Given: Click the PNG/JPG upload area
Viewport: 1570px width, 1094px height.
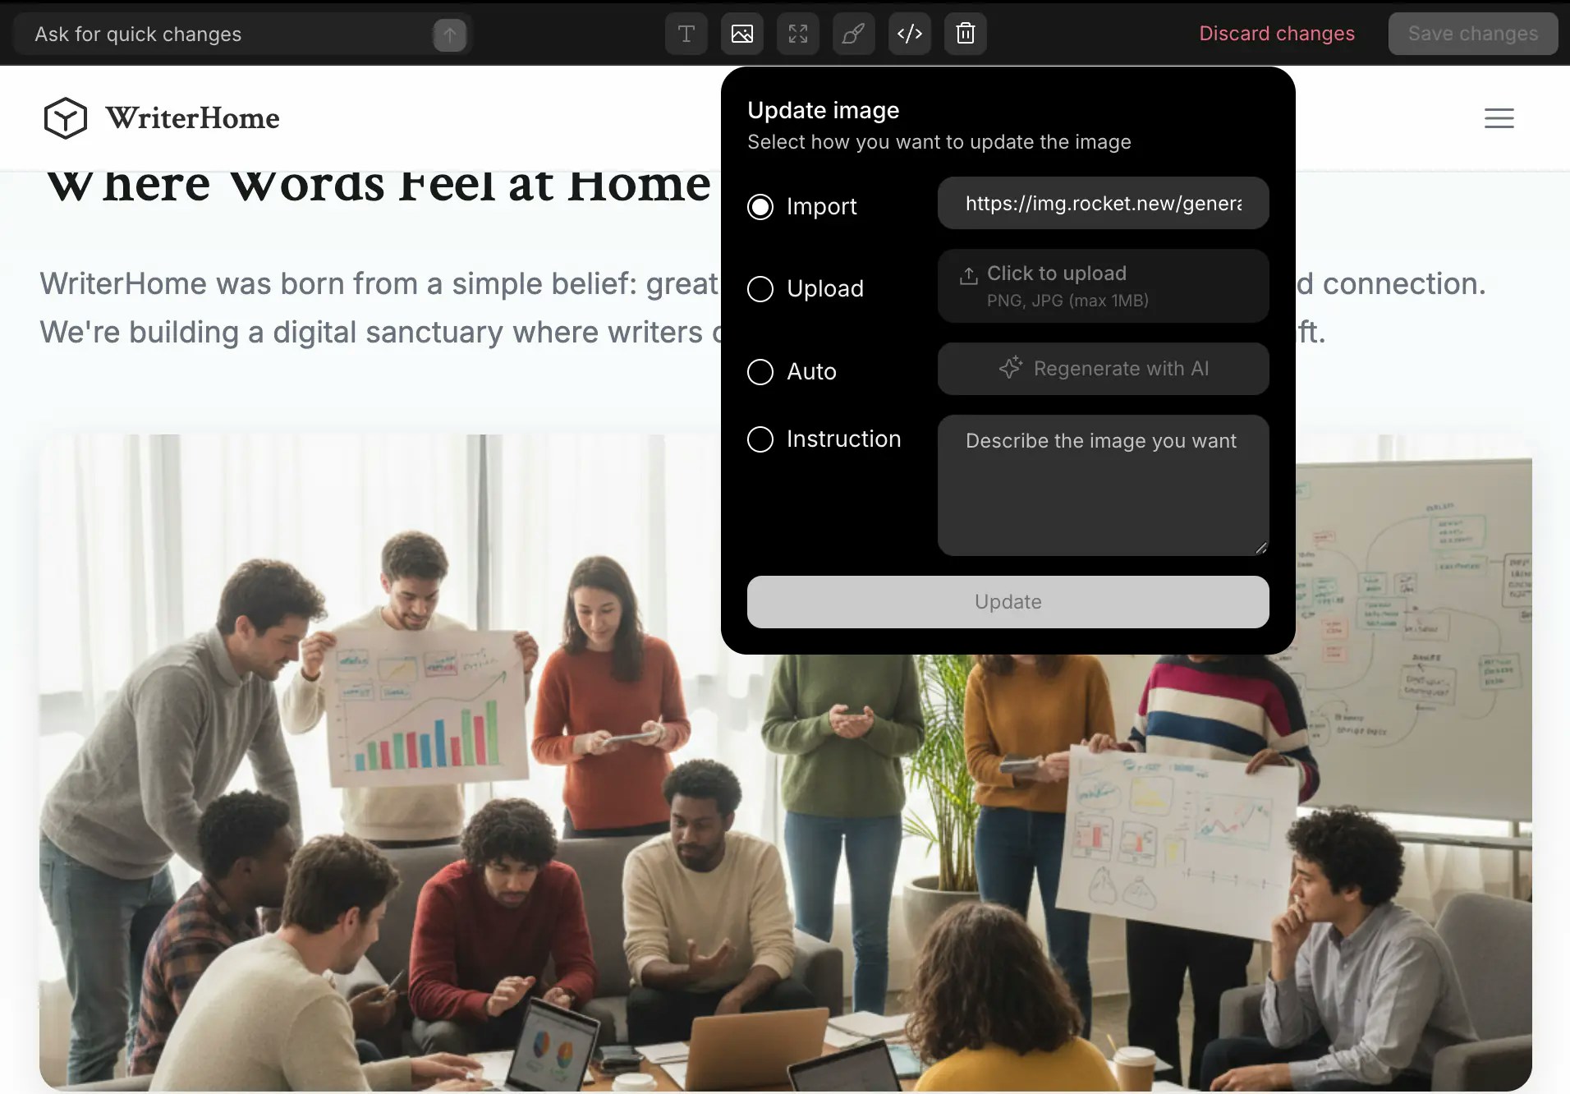Looking at the screenshot, I should tap(1102, 286).
